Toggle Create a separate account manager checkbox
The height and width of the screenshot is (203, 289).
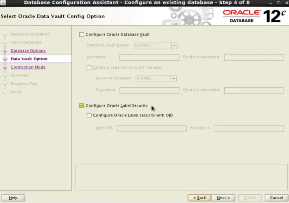[x=89, y=67]
